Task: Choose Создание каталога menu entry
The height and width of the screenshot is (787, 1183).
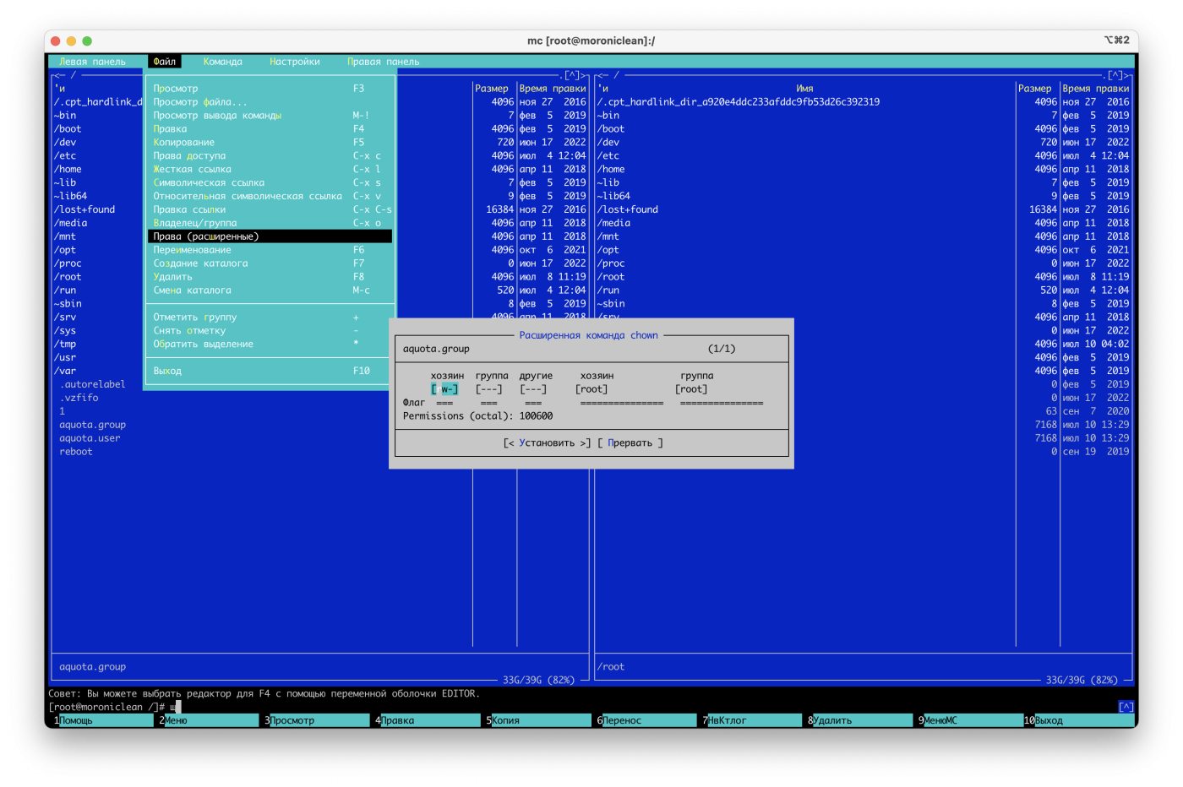Action: 270,263
